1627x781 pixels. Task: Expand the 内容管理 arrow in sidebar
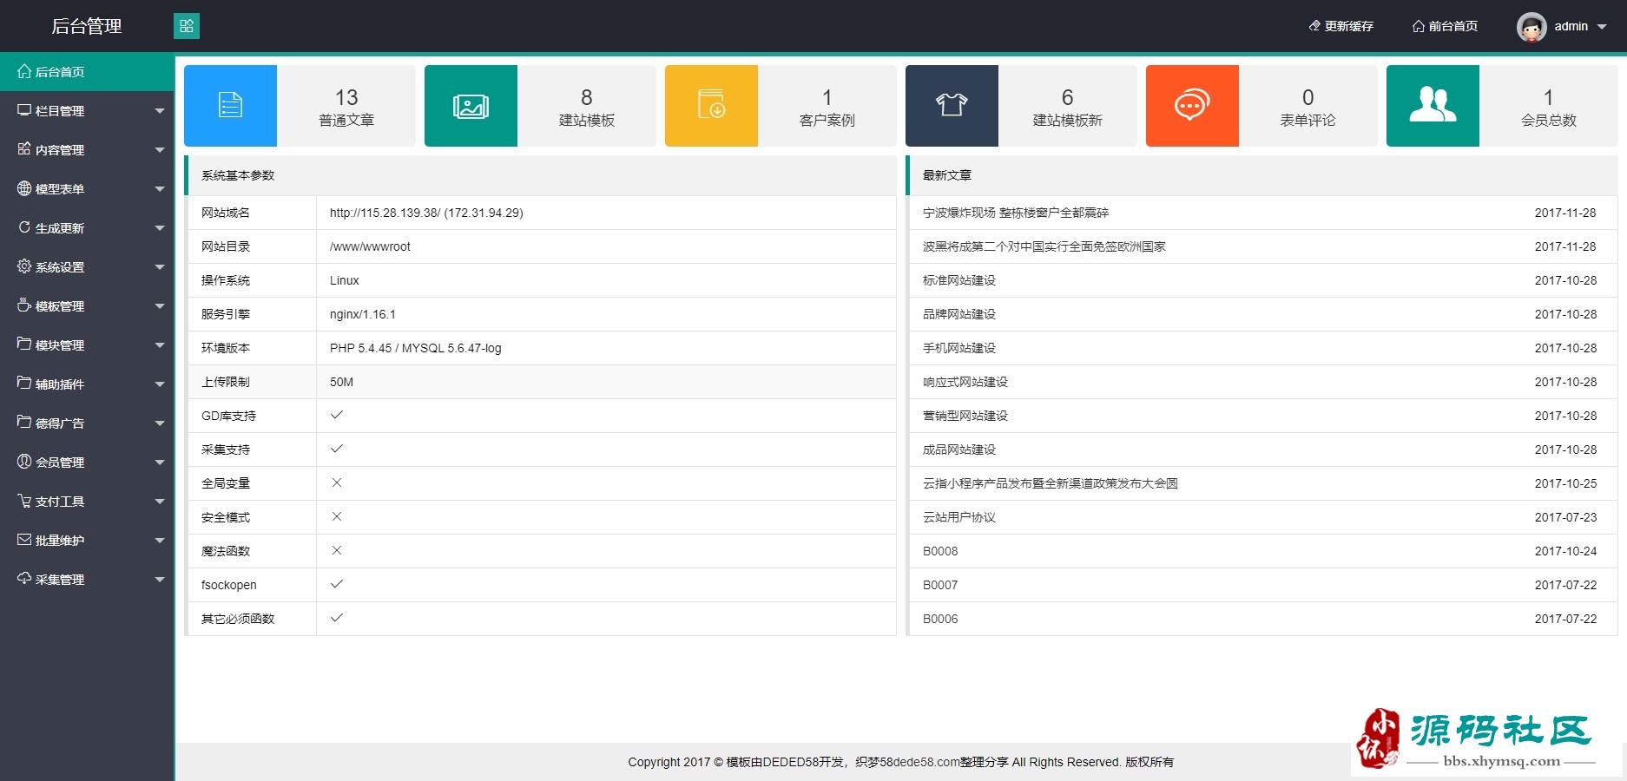click(x=160, y=150)
